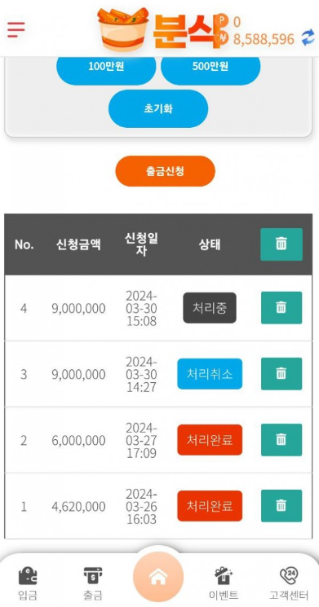The image size is (319, 607).
Task: Delete the 6,000,000 withdrawal row
Action: 281,440
